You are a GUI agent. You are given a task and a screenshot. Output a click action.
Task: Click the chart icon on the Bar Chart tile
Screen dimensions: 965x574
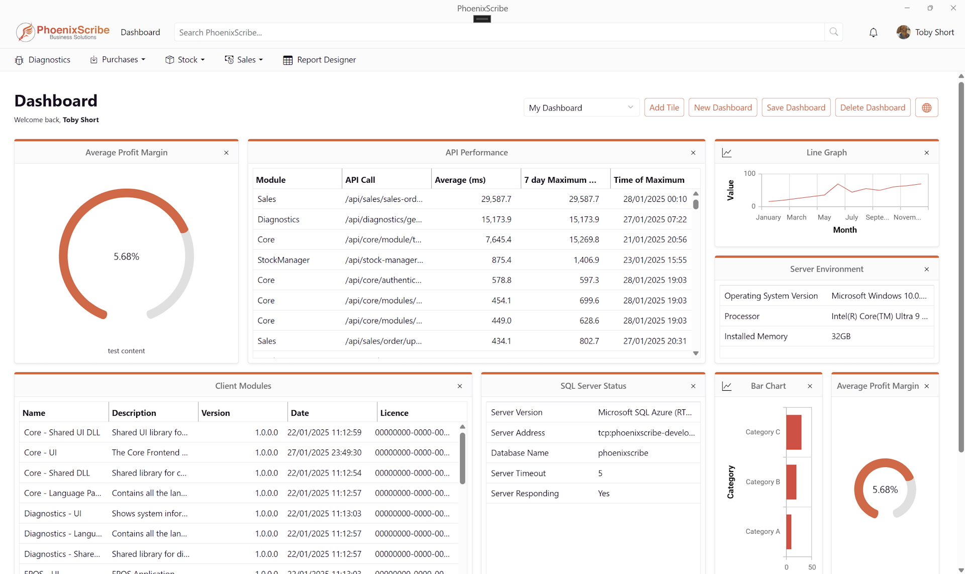(x=727, y=386)
